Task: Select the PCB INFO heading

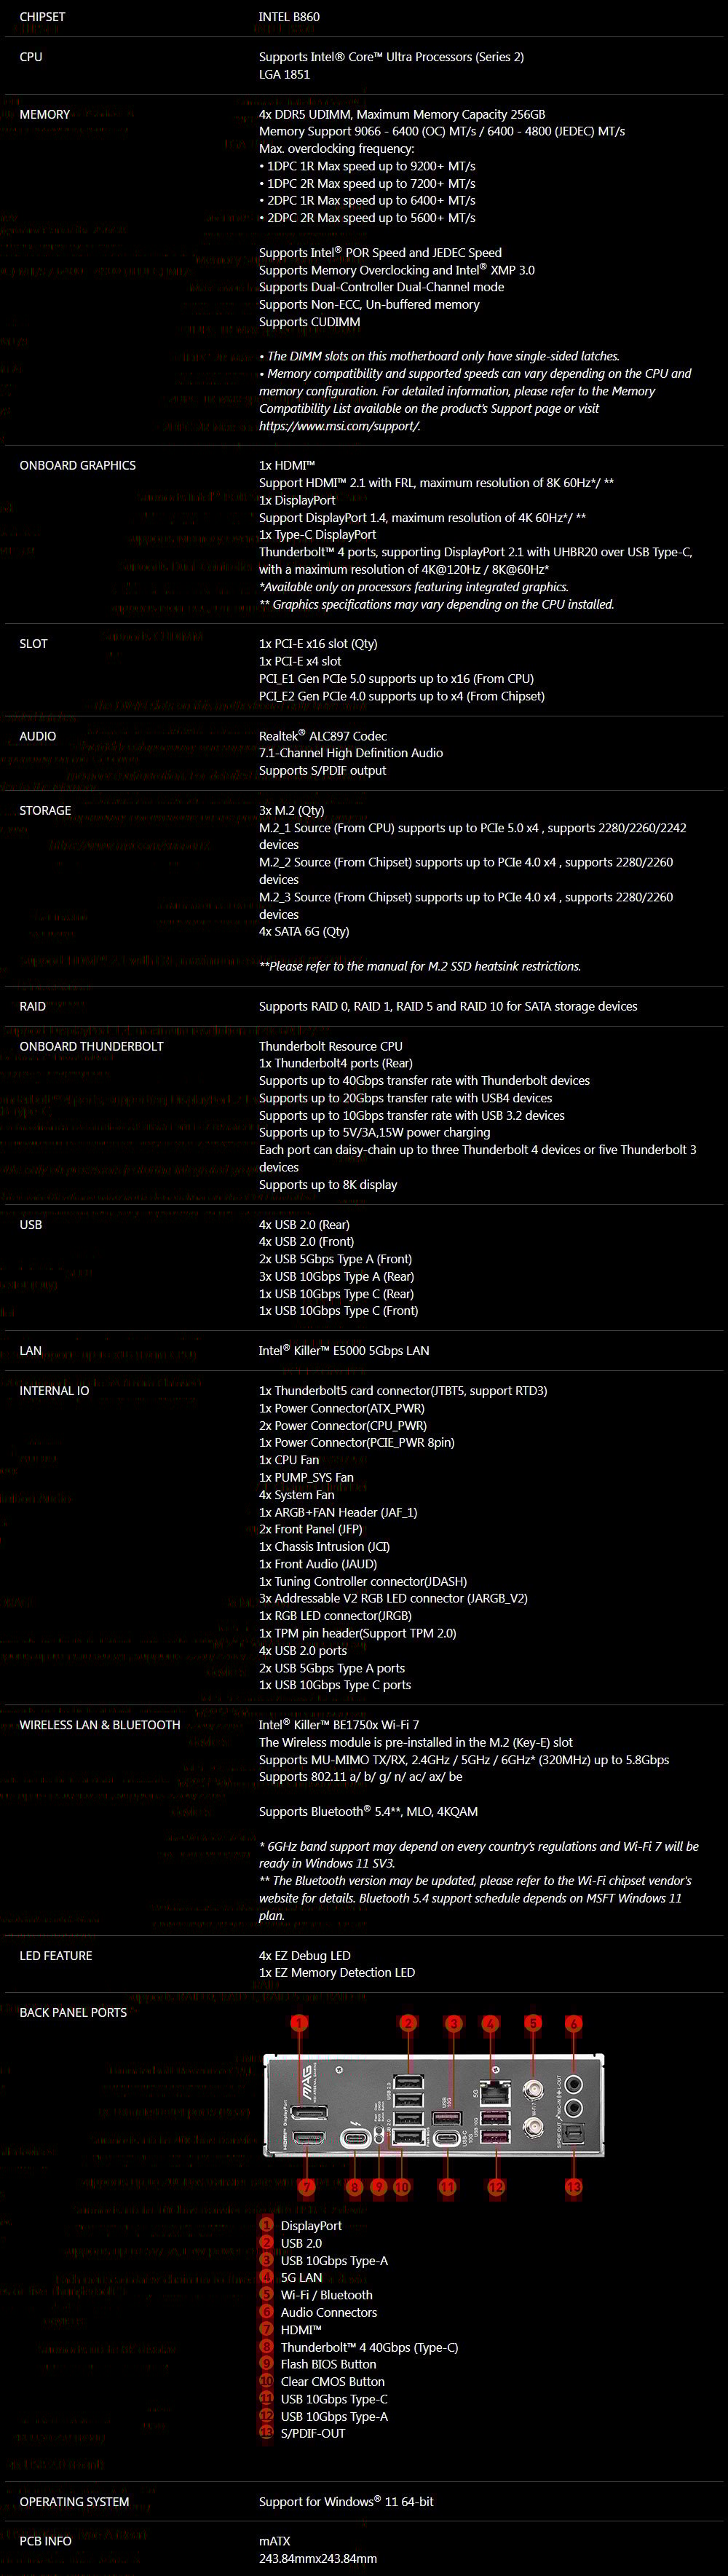Action: [x=45, y=2541]
